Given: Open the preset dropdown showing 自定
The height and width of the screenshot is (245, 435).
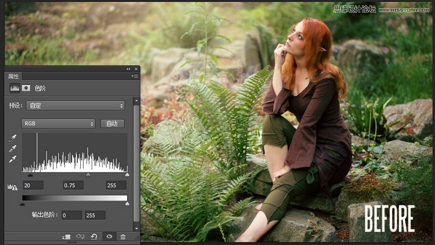Looking at the screenshot, I should [75, 106].
